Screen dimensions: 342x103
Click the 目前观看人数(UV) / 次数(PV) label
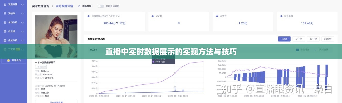point(106,16)
